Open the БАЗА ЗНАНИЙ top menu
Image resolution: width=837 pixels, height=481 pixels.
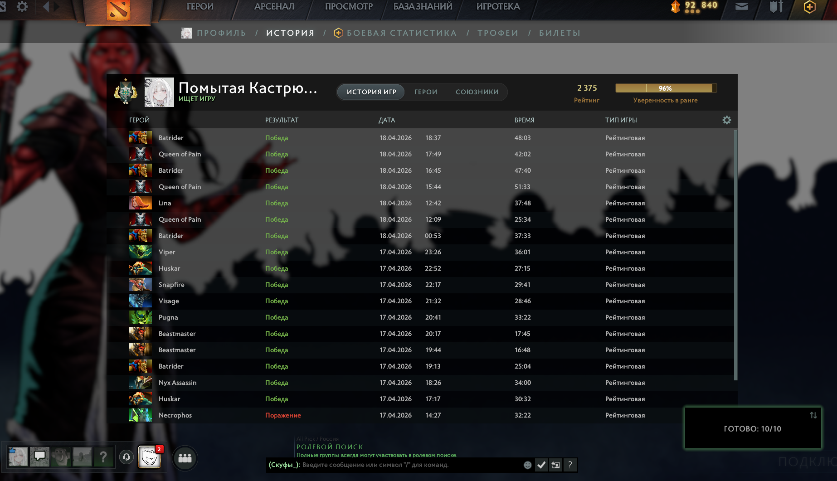(x=423, y=7)
